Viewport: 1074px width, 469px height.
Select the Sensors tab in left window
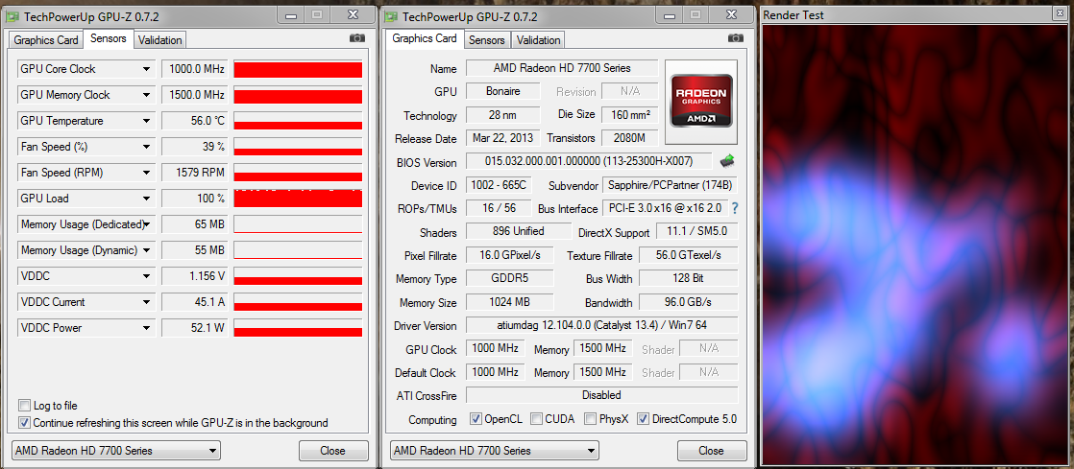pyautogui.click(x=109, y=39)
